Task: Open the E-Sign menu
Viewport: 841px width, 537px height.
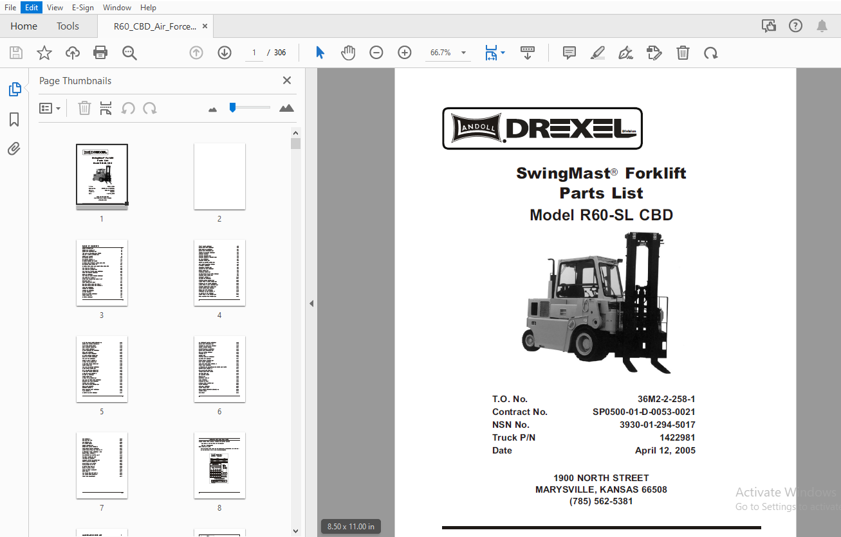Action: coord(82,7)
